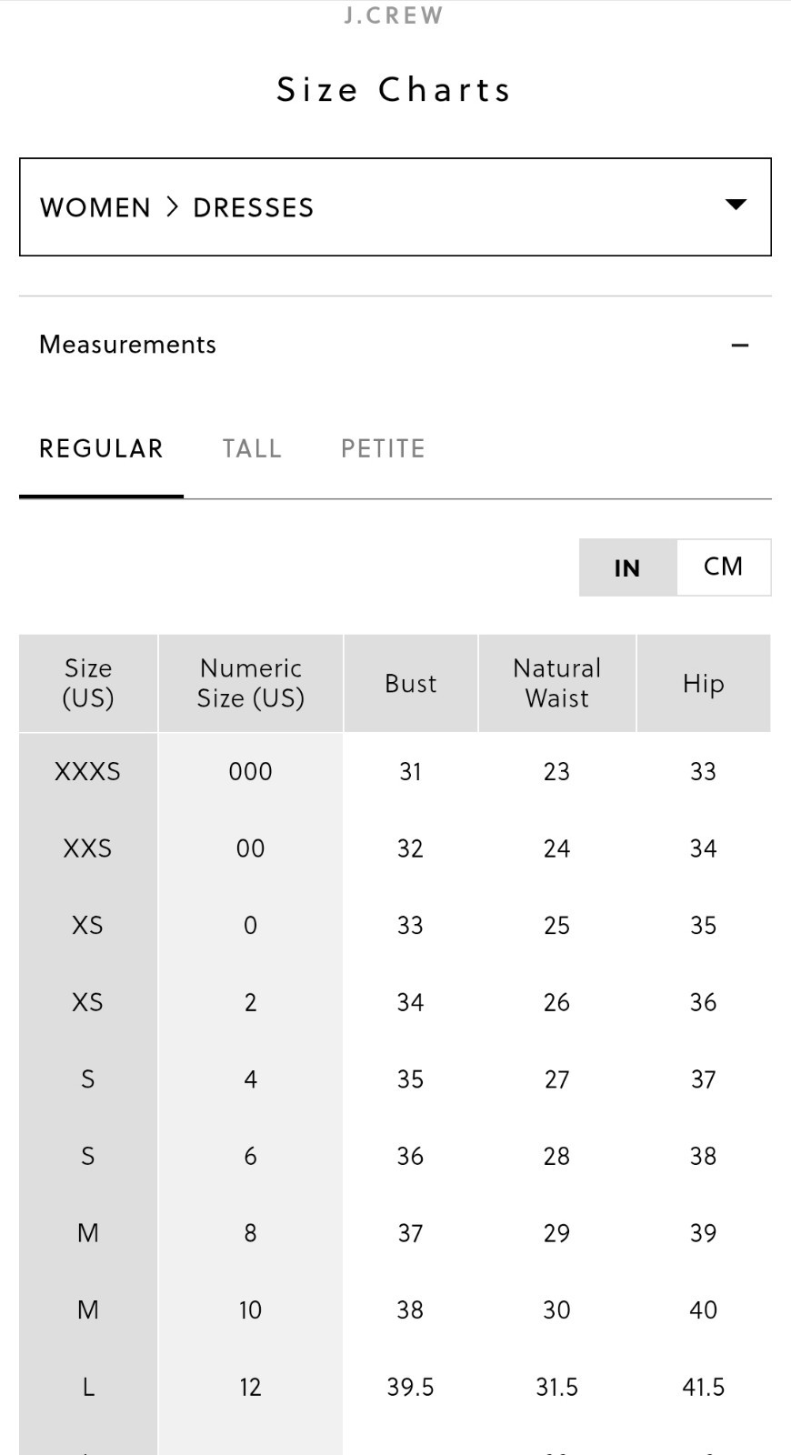The height and width of the screenshot is (1455, 791).
Task: Click the Bust column header
Action: point(411,683)
